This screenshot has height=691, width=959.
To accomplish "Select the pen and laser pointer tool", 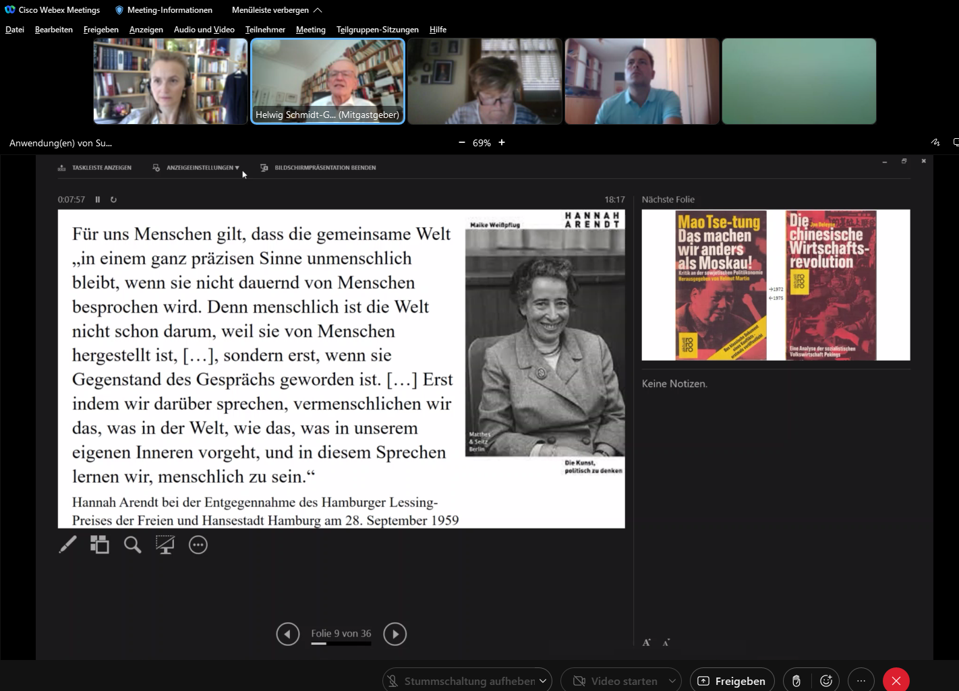I will coord(67,545).
